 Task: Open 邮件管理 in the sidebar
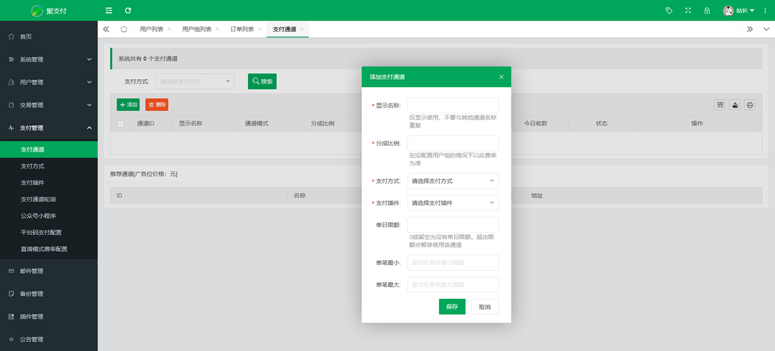tap(48, 271)
